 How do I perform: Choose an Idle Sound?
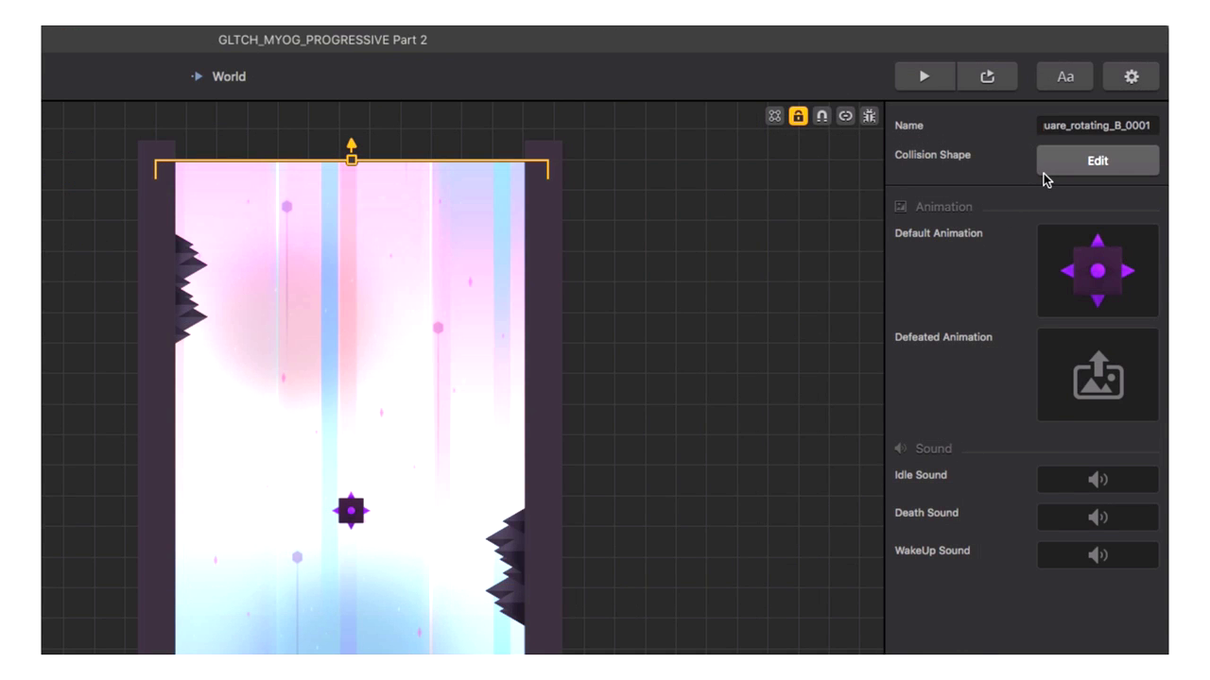click(1098, 480)
